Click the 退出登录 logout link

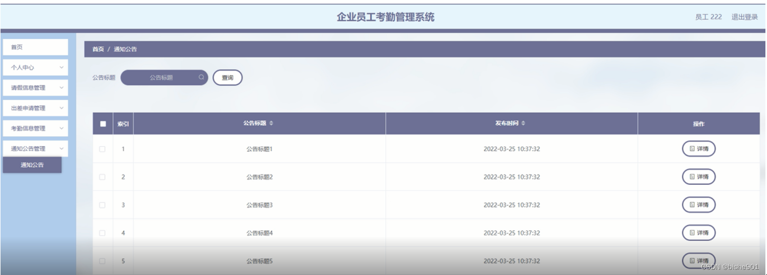coord(744,17)
